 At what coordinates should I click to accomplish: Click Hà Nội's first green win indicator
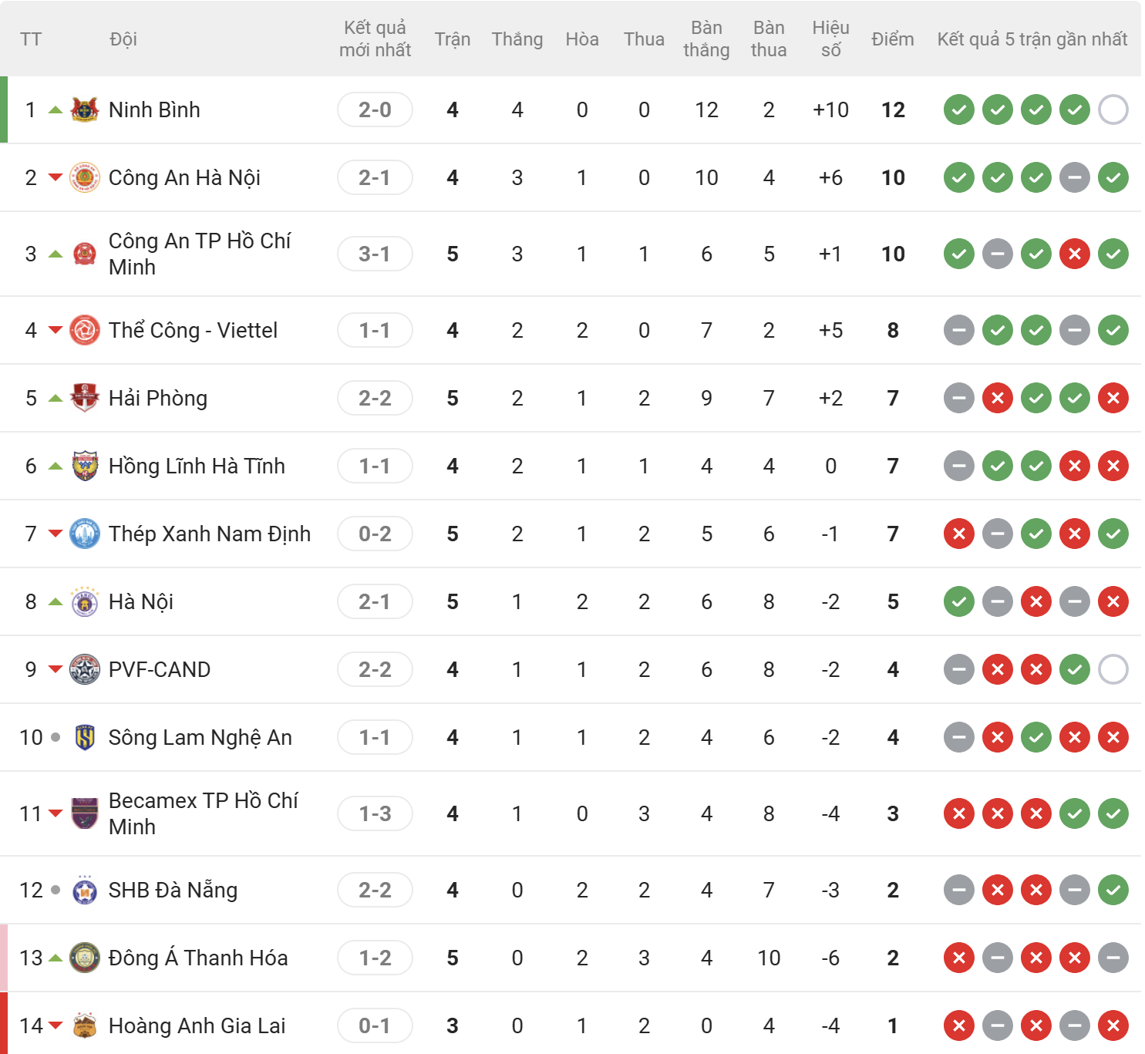(x=958, y=601)
